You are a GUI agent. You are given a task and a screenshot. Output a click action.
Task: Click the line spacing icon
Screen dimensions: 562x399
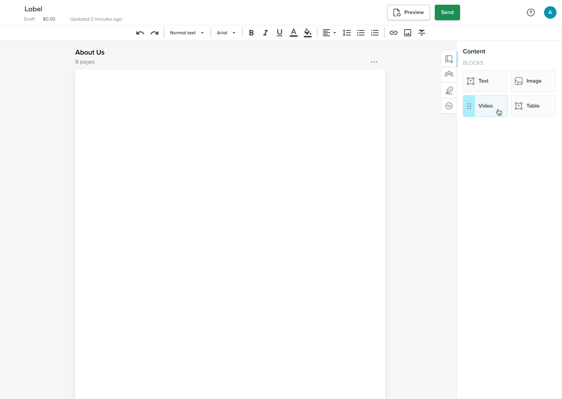347,33
